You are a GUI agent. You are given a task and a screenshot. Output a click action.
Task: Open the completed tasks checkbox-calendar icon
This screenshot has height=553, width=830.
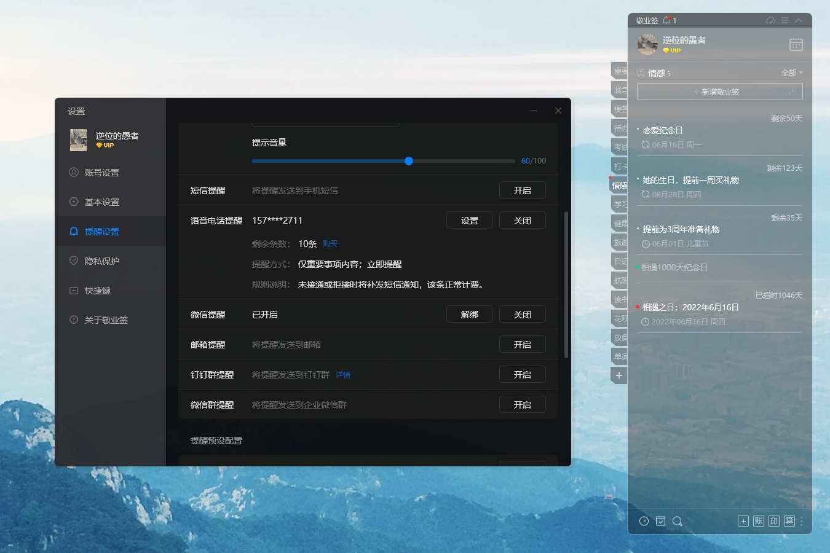pyautogui.click(x=660, y=521)
